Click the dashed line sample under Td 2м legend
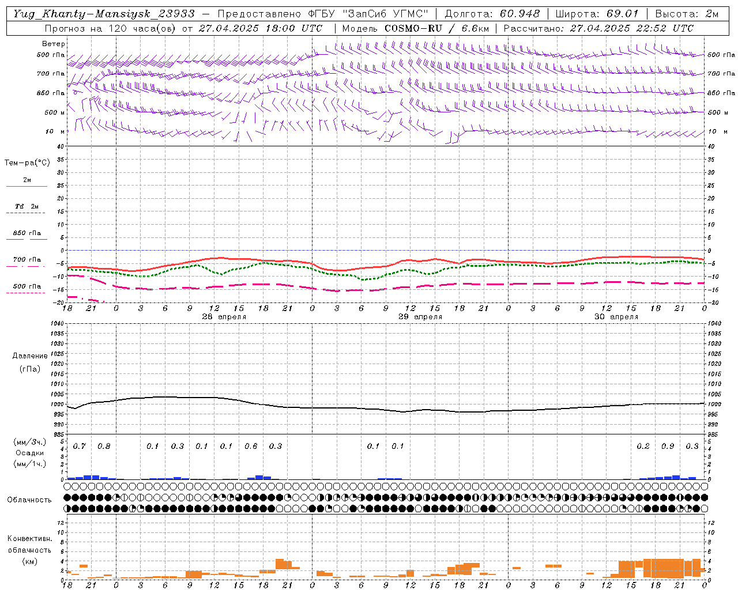The width and height of the screenshot is (738, 590). point(25,213)
